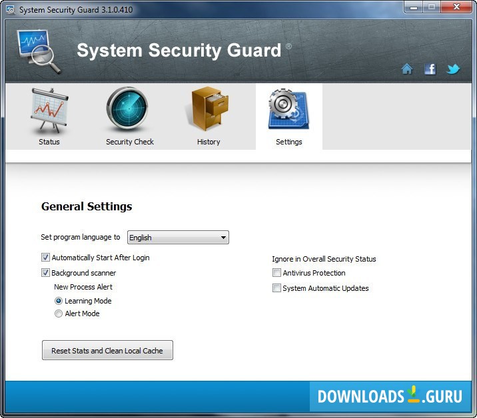The height and width of the screenshot is (418, 477).
Task: Enable ignoring System Automatic Updates checkbox
Action: [276, 288]
